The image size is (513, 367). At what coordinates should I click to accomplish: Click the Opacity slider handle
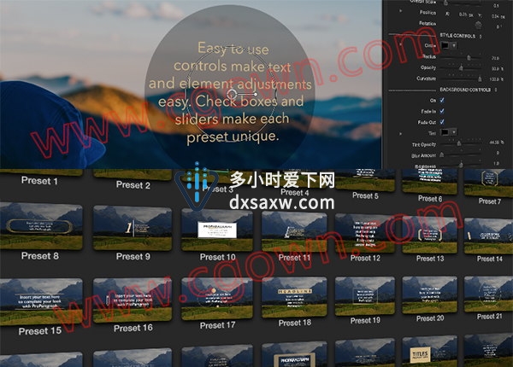pyautogui.click(x=462, y=68)
